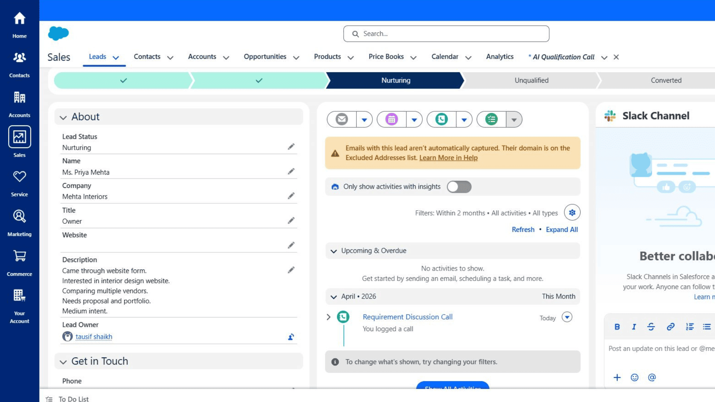715x402 pixels.
Task: Apply bold formatting in Slack editor
Action: pyautogui.click(x=617, y=327)
